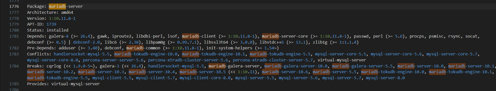Click 'galera-4' in the Depends line

(59, 36)
